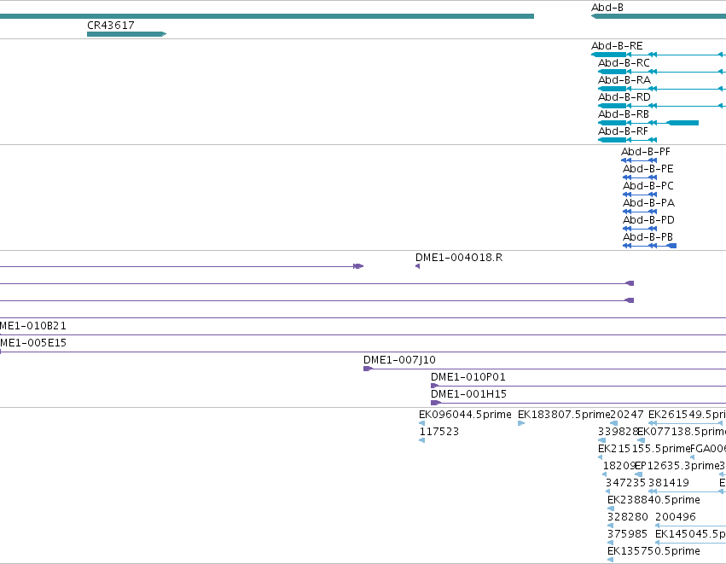Open the EK096044.5prime EST feature
Image resolution: width=726 pixels, height=564 pixels.
click(421, 423)
